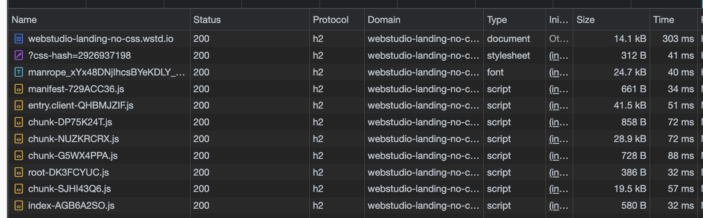Click the Type column header
Screen dimensions: 703x218
pos(497,20)
